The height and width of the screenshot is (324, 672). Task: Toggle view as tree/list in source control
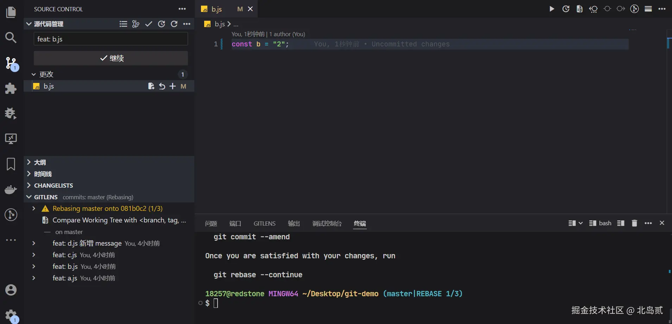(123, 24)
